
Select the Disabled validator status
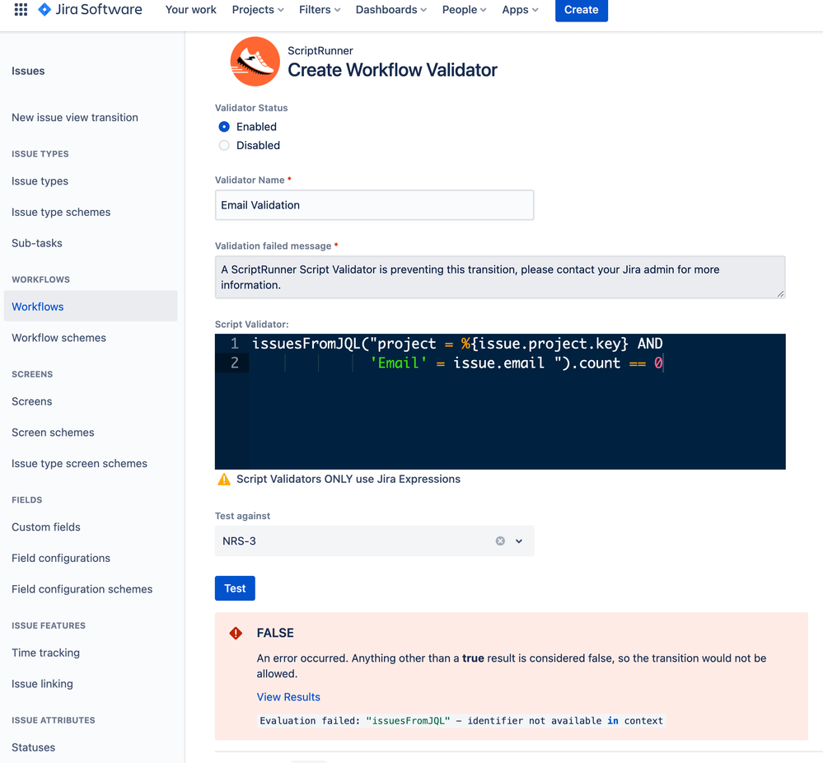[224, 146]
